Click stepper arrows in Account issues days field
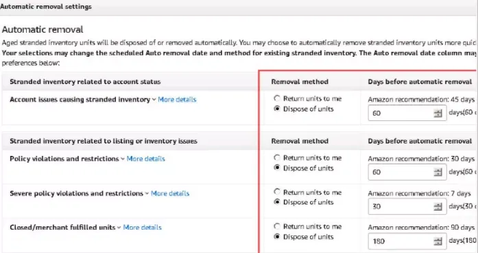 [438, 114]
